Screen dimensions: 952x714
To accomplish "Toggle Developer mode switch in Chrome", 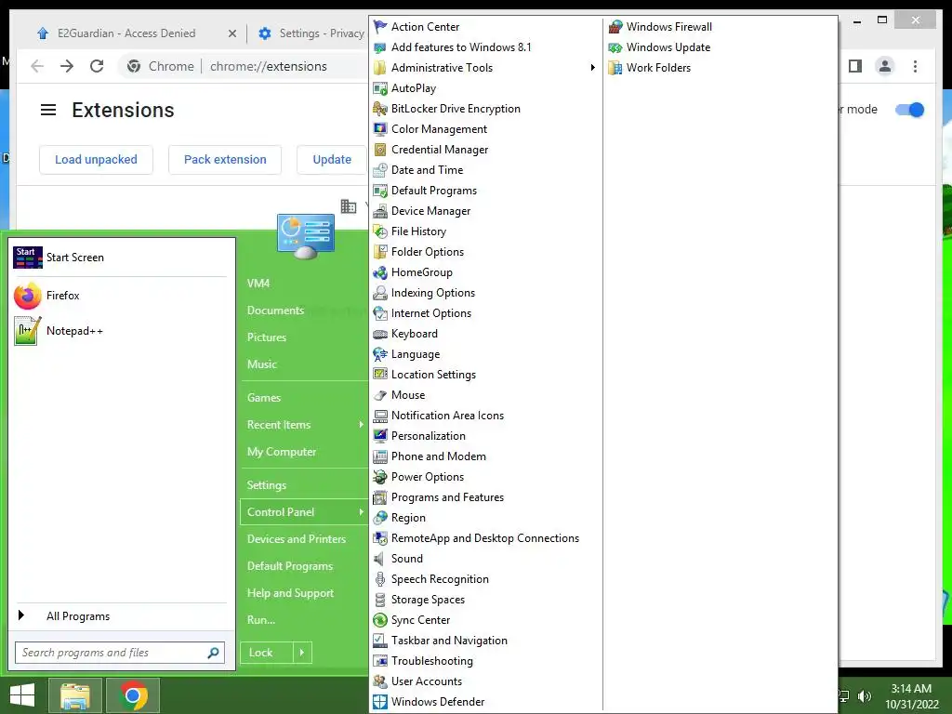I will click(909, 110).
